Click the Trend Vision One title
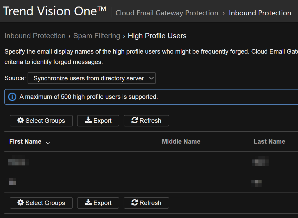The height and width of the screenshot is (218, 298). pyautogui.click(x=54, y=11)
